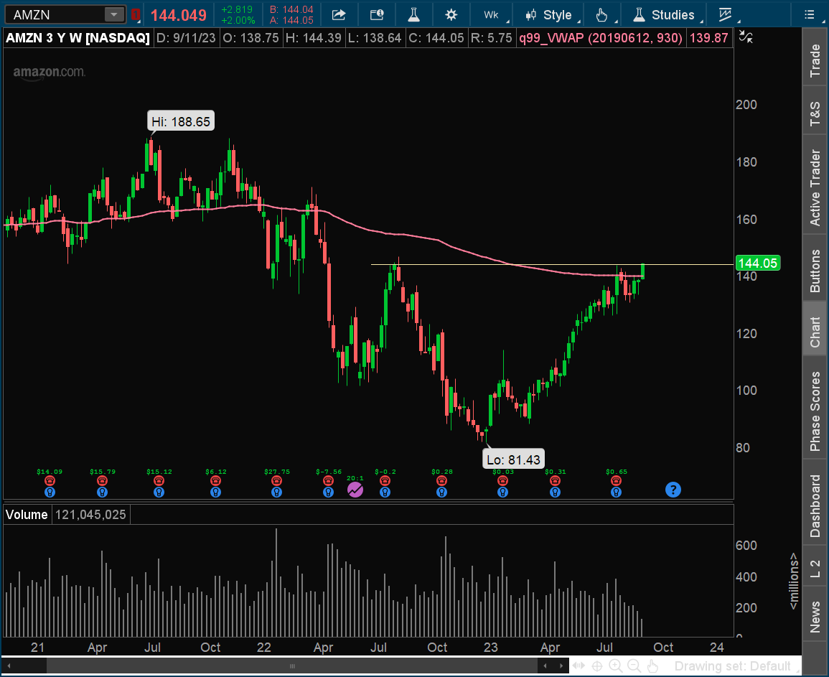Click the volume value 121,045,025
The image size is (829, 677).
click(90, 515)
